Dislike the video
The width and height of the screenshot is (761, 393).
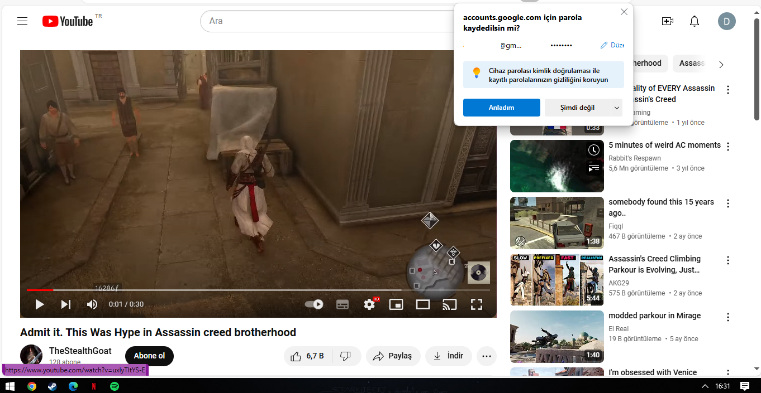click(x=346, y=356)
